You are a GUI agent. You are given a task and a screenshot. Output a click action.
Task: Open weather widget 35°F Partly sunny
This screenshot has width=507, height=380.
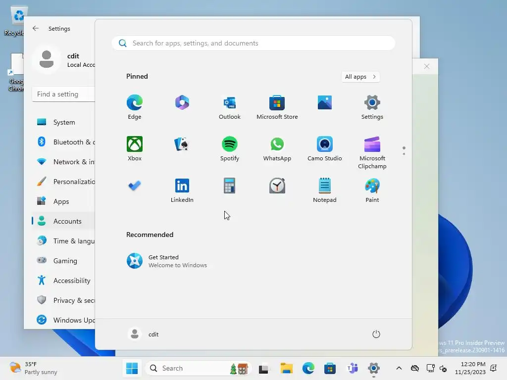tap(33, 368)
